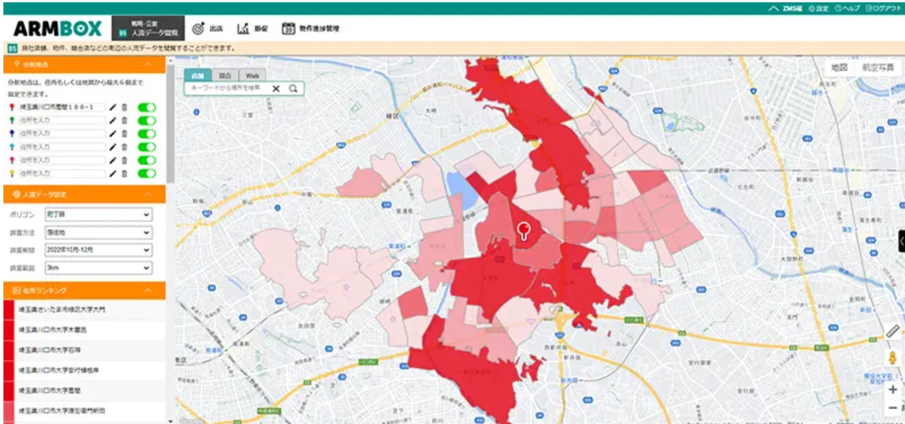
Task: Open 出店 target icon in top navigation
Action: 207,28
